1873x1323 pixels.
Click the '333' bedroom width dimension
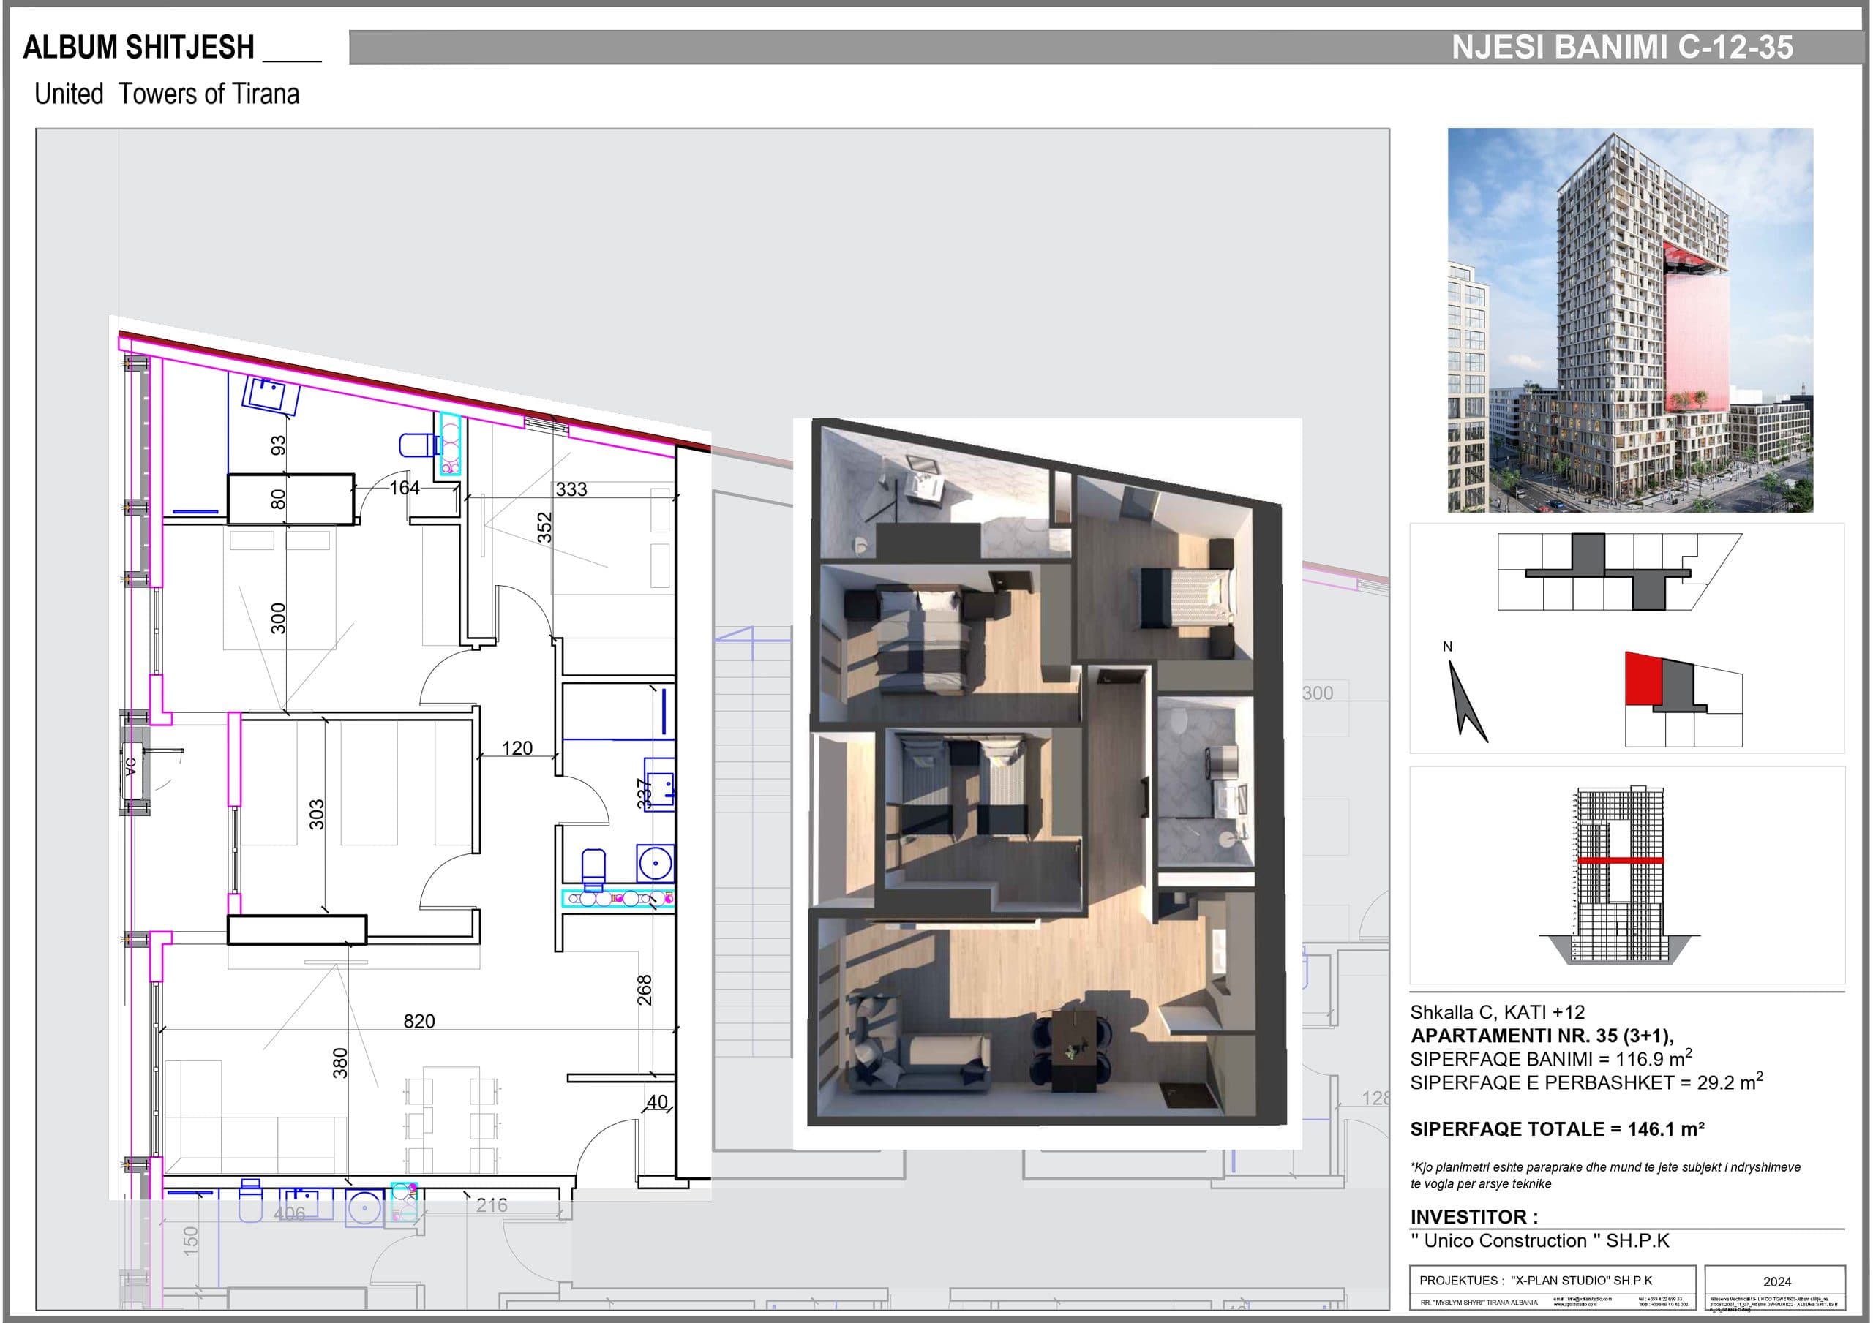571,489
